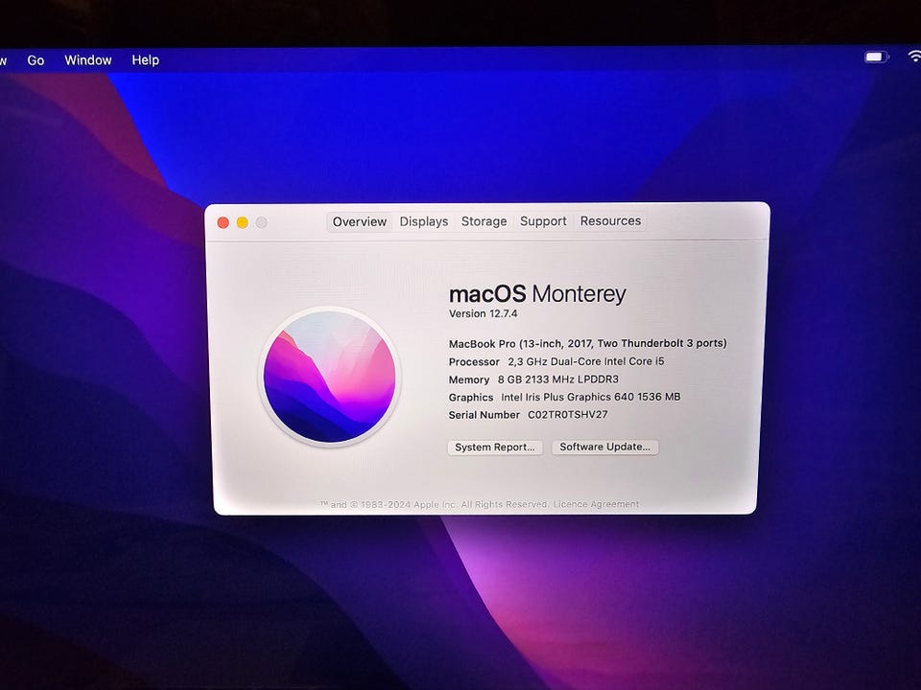Open the Help menu
921x690 pixels.
coord(145,59)
